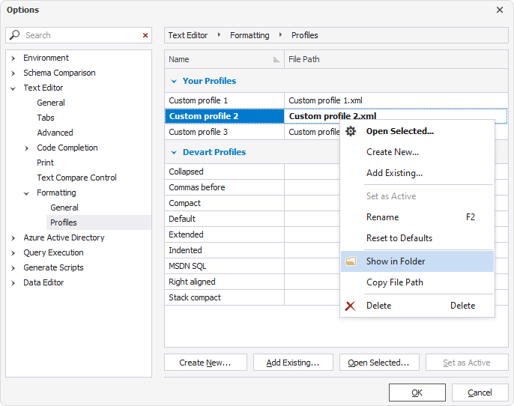Collapse the Text Editor tree node
The height and width of the screenshot is (406, 514).
[x=13, y=88]
